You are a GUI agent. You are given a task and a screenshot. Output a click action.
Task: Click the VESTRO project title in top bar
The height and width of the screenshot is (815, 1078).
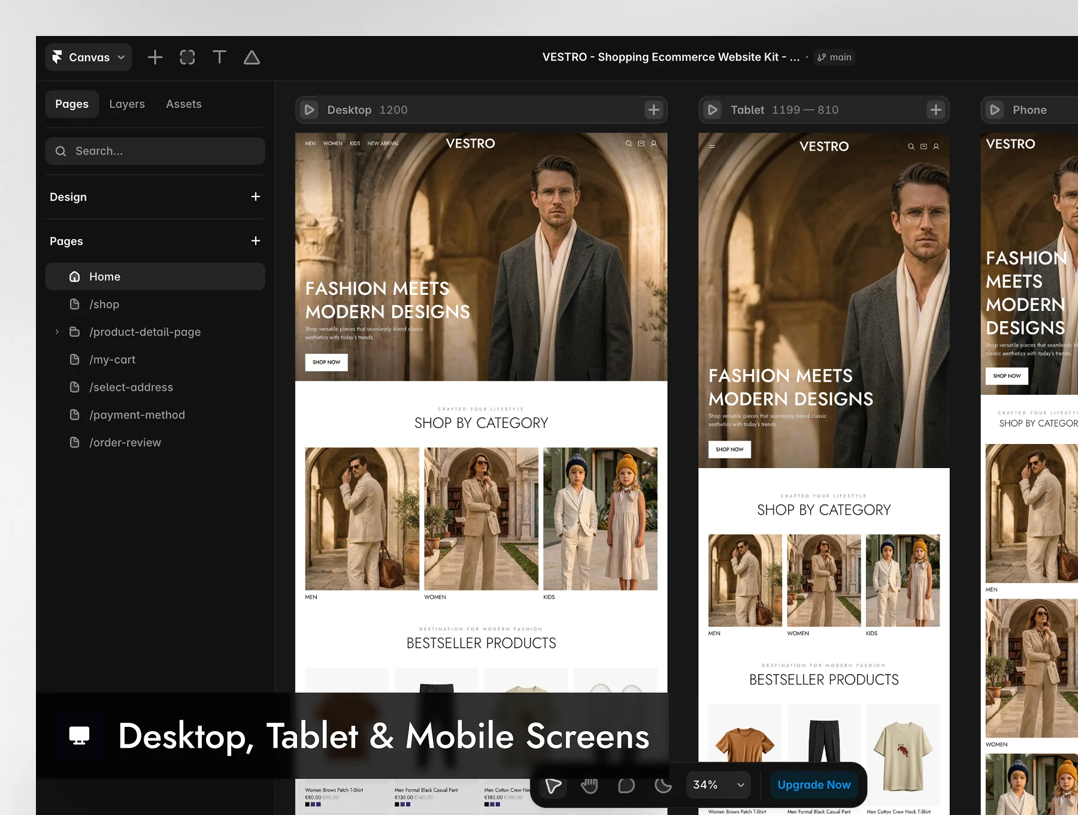coord(671,57)
